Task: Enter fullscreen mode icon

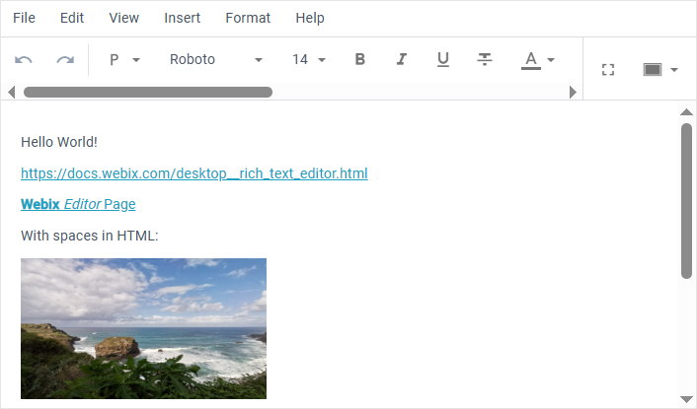Action: click(608, 70)
